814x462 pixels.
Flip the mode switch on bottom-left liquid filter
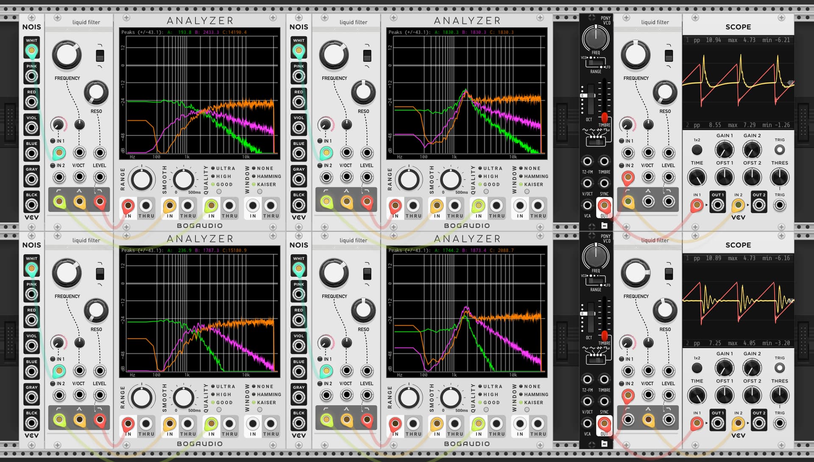tap(100, 274)
